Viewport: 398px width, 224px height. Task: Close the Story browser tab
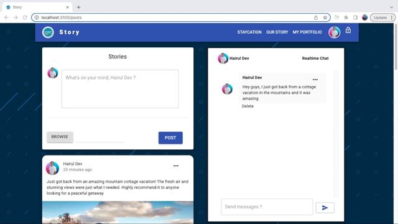(68, 7)
